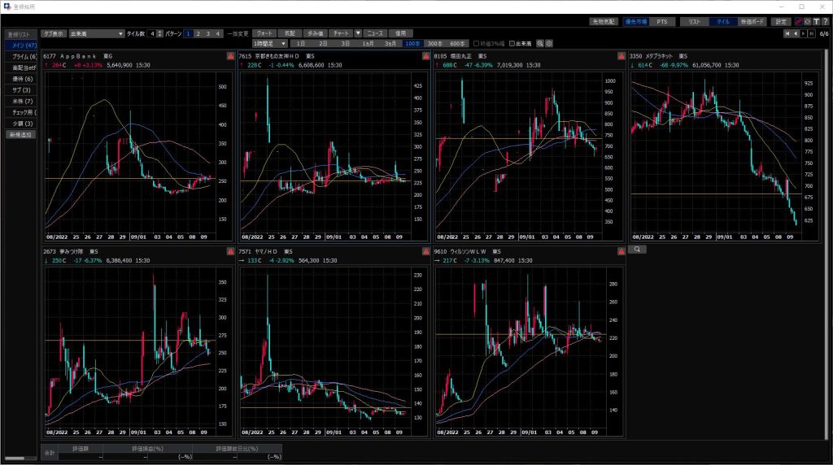Viewport: 833px width, 465px height.
Task: Toggle the 終値3%幅 checkbox
Action: tap(477, 43)
